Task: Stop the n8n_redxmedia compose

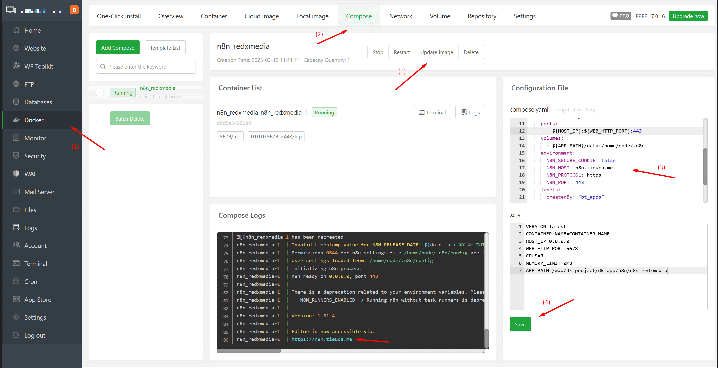Action: [378, 52]
